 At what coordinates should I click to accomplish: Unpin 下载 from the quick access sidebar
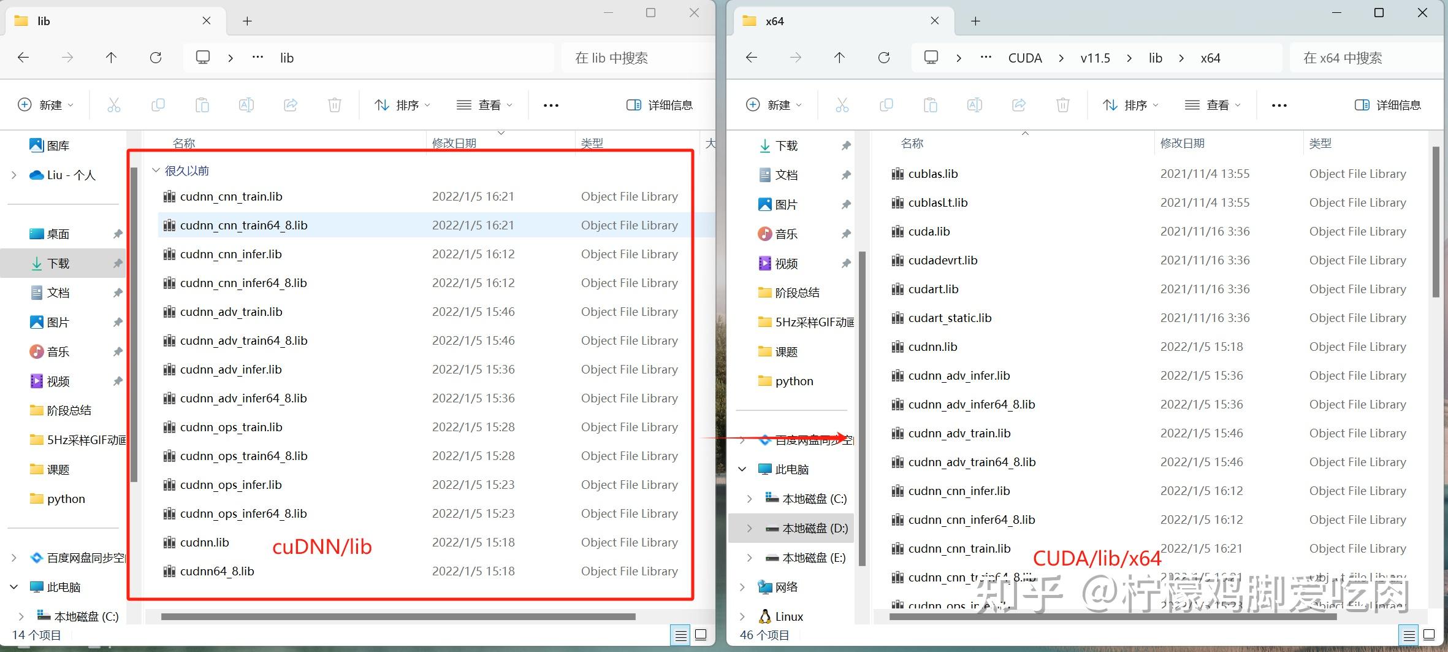pos(117,263)
